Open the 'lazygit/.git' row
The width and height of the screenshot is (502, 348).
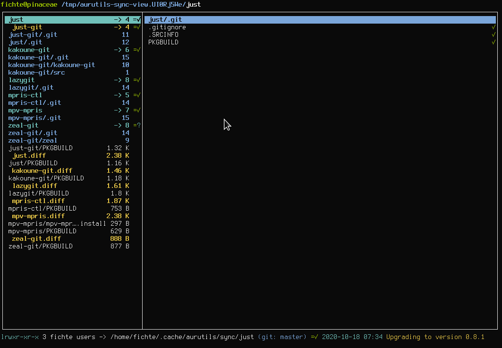[x=73, y=88]
